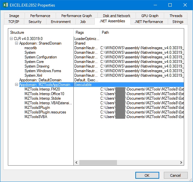Select MZTools.Interop.VBAExtensi... assembly

pyautogui.click(x=48, y=103)
